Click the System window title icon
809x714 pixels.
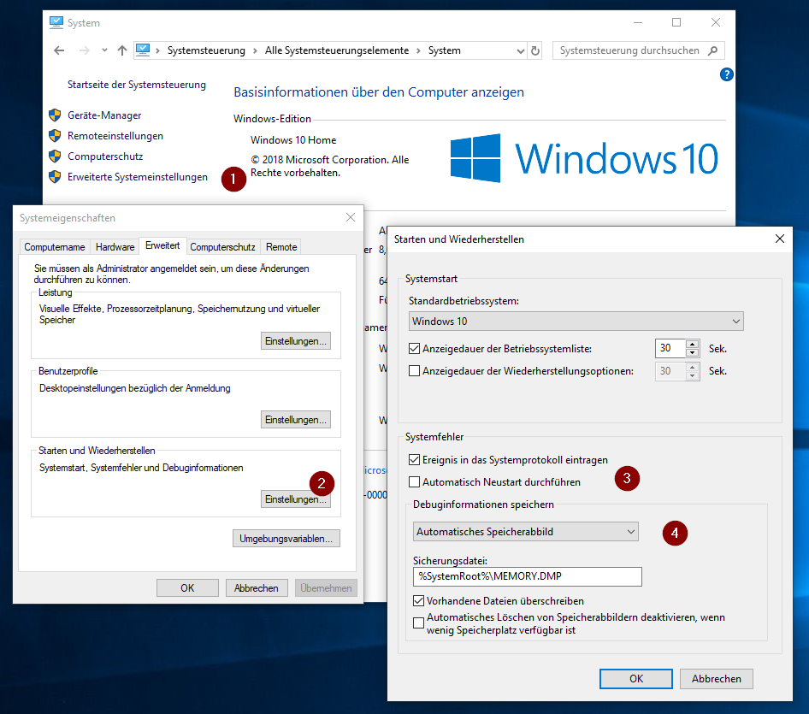[56, 23]
